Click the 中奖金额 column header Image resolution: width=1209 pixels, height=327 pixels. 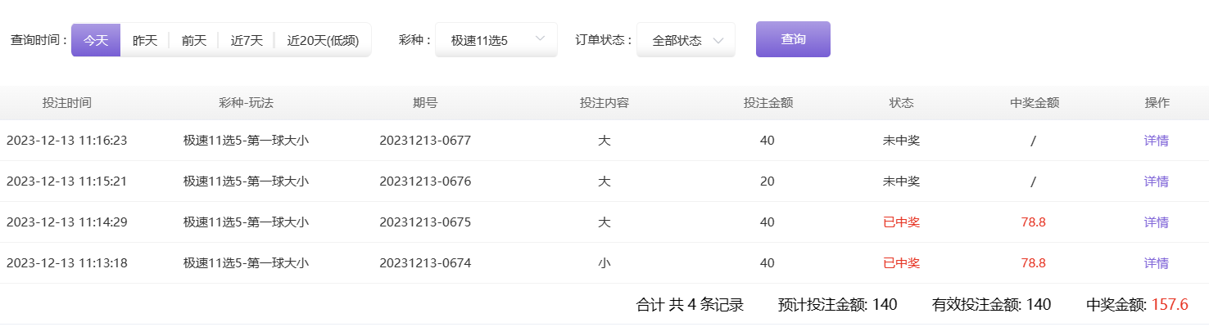click(x=1035, y=103)
